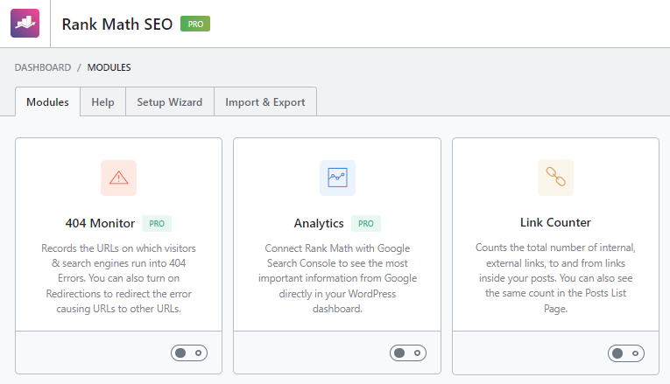The image size is (670, 384).
Task: Click the Analytics chart icon
Action: pos(337,178)
